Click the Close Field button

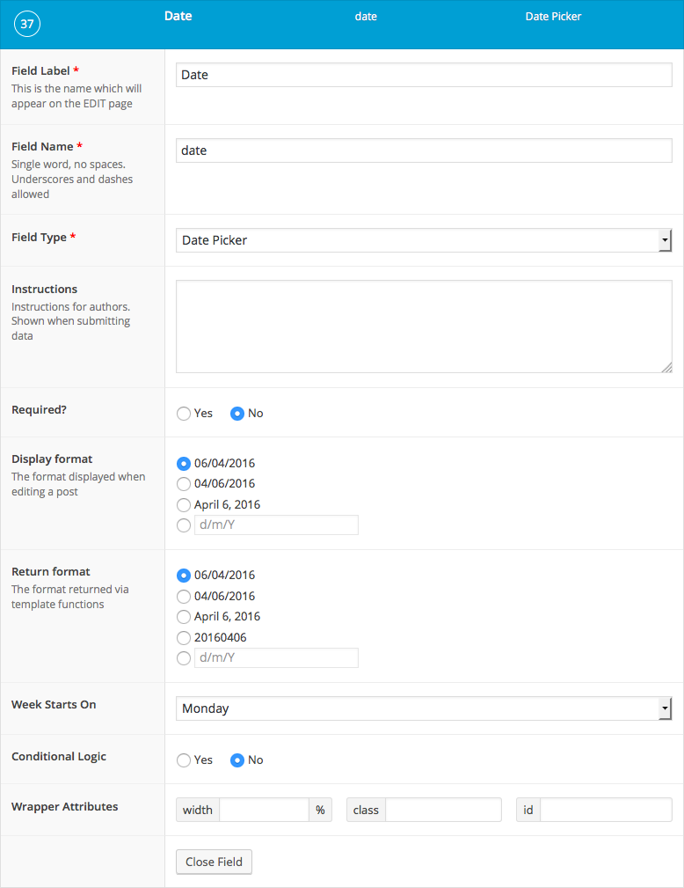tap(214, 862)
